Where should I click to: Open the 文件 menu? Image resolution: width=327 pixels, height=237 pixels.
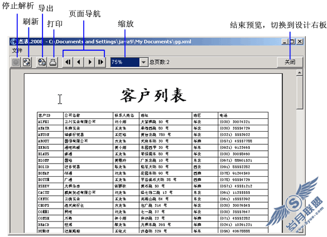[17, 50]
